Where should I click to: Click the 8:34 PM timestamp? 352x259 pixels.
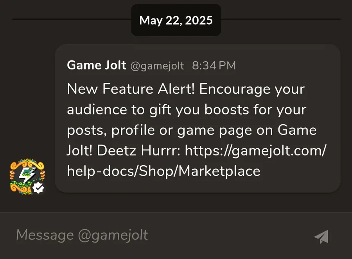point(214,66)
